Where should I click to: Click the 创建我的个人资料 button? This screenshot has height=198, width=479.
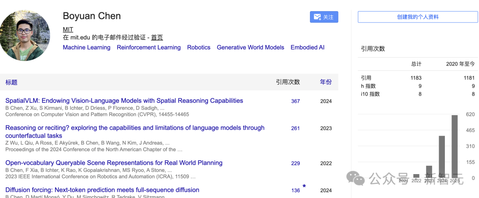(x=418, y=17)
